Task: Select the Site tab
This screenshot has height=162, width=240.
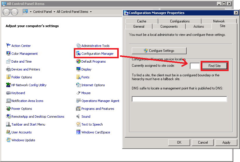Action: pyautogui.click(x=223, y=26)
